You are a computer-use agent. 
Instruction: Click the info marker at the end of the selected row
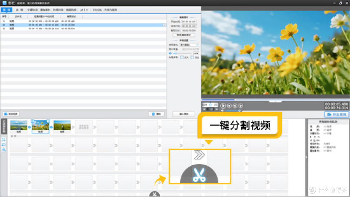[x=165, y=25]
